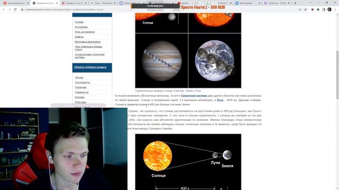Go back to the previous page

click(x=4, y=9)
